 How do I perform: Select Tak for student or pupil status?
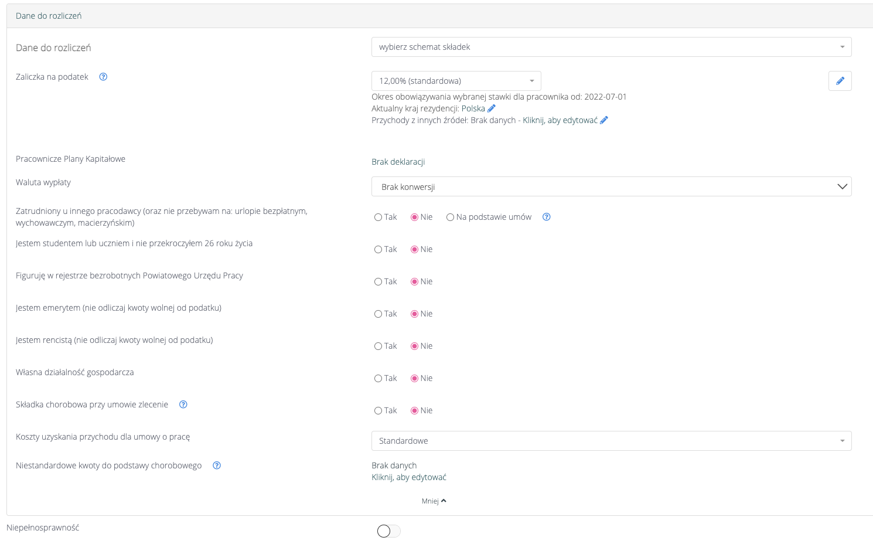click(378, 250)
